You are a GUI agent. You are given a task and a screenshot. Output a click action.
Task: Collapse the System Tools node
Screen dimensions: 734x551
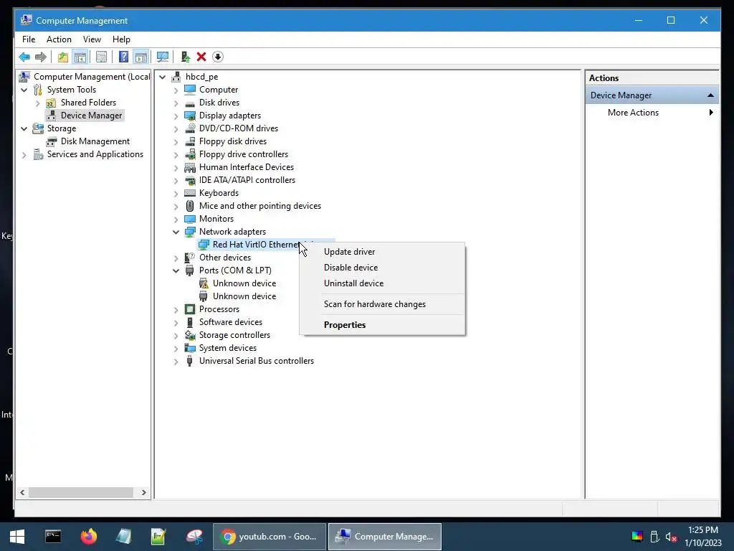click(x=24, y=90)
